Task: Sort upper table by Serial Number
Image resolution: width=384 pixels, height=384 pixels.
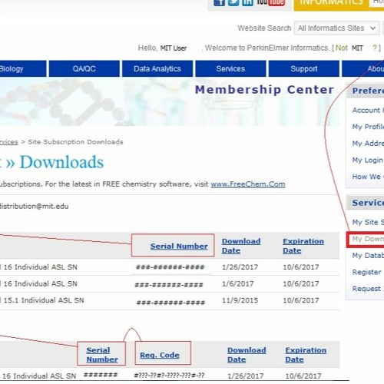Action: tap(179, 247)
